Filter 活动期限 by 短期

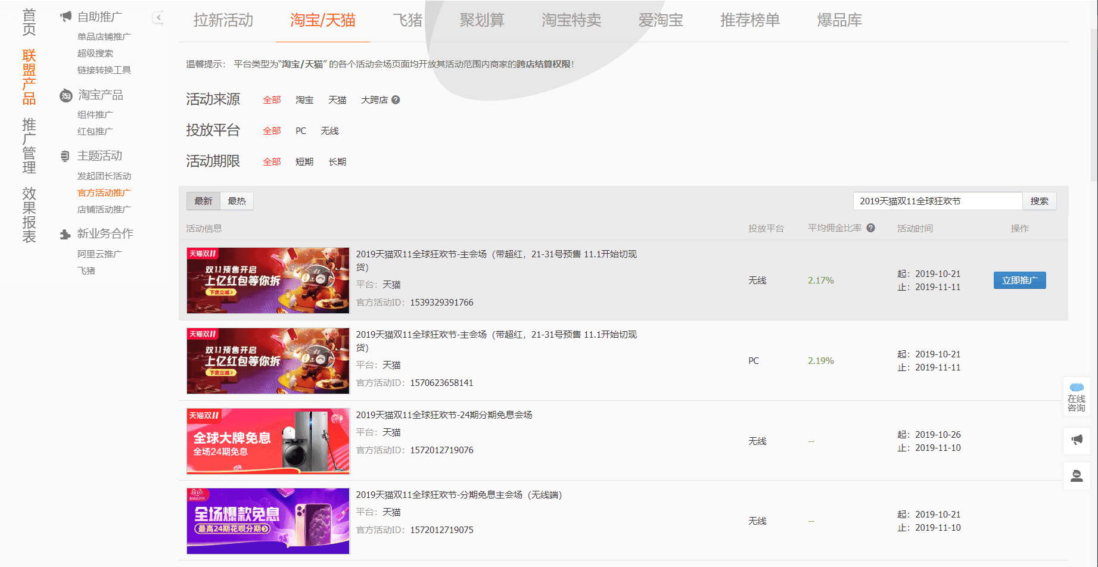pos(304,162)
